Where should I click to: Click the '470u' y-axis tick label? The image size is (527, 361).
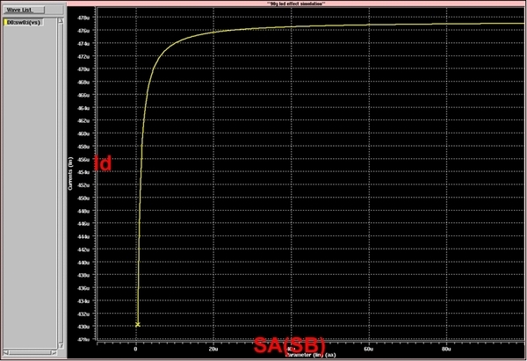tap(84, 69)
